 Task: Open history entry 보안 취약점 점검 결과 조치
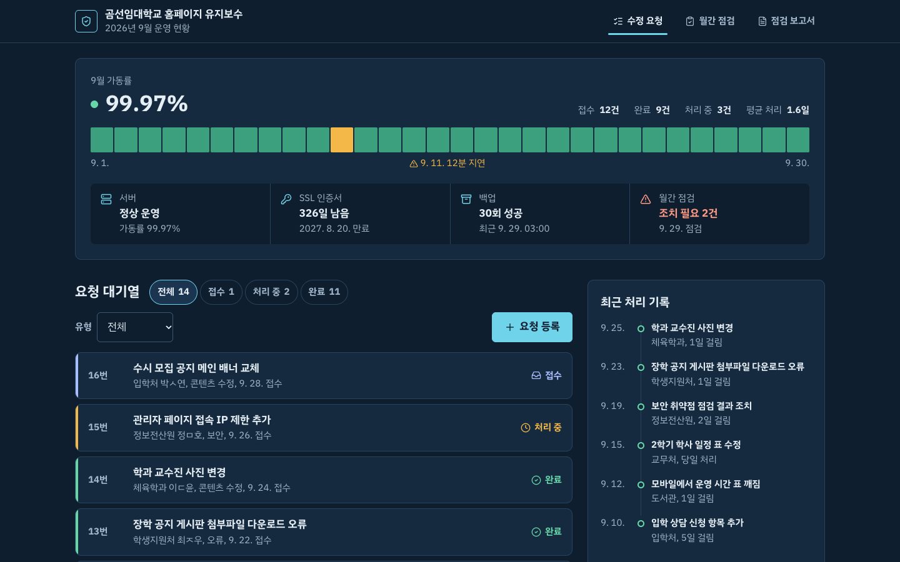pos(701,406)
